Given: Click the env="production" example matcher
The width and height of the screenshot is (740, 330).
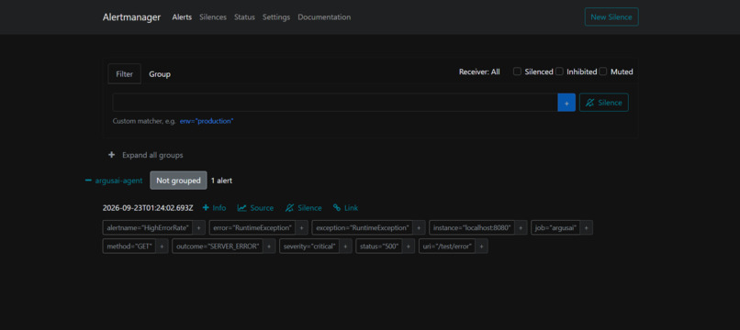Looking at the screenshot, I should point(207,121).
